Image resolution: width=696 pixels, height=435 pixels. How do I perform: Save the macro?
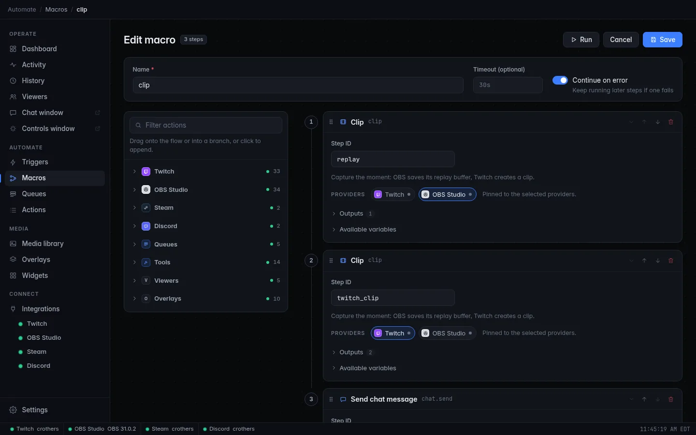pos(662,40)
